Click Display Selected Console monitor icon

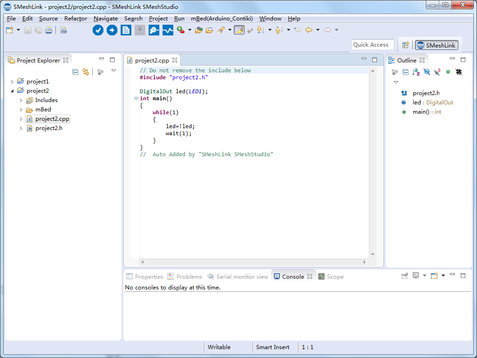(416, 276)
